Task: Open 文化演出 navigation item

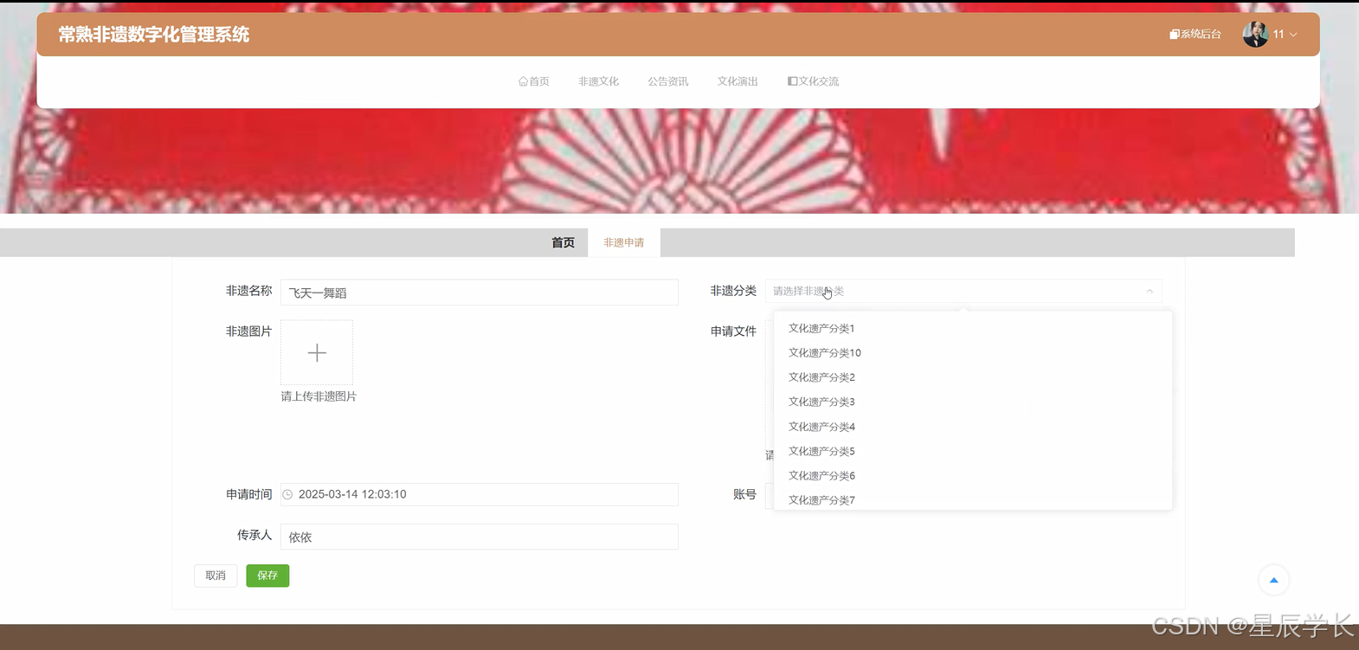Action: [737, 81]
